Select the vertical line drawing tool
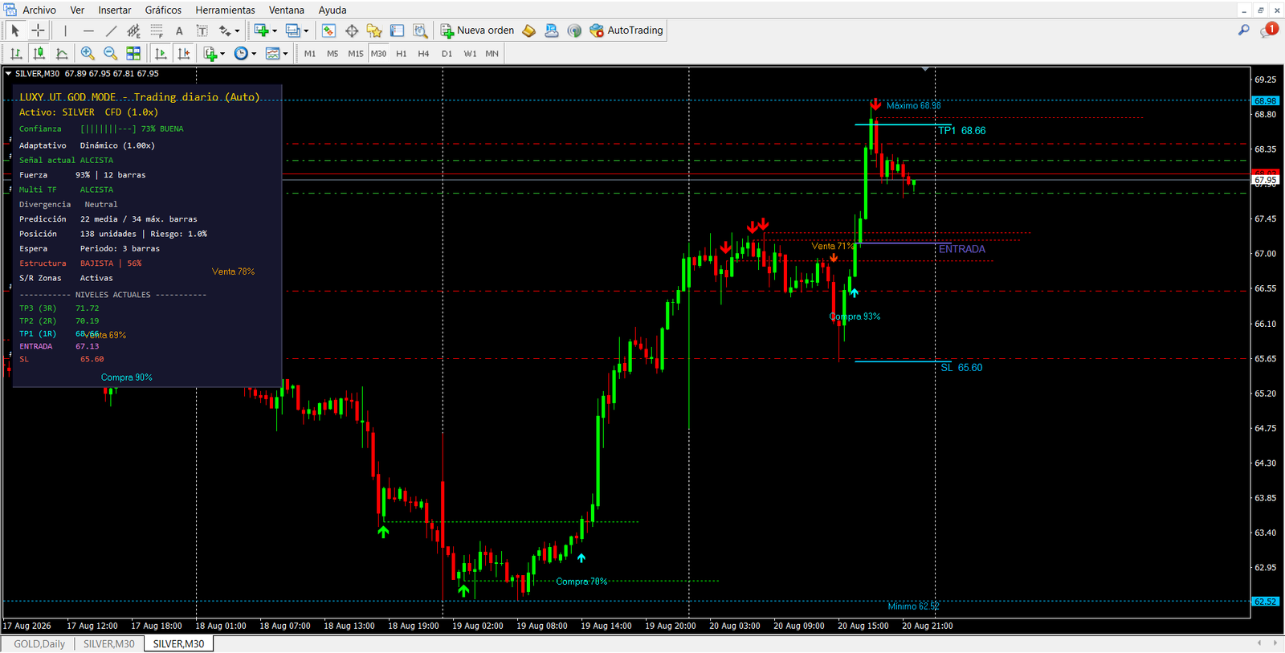1285x653 pixels. point(65,31)
